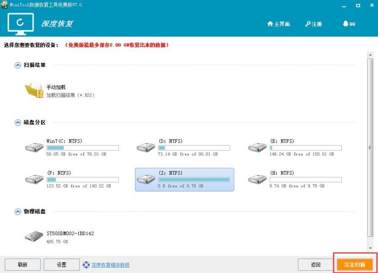Click (H: NTFS) partition label
The image size is (378, 273).
click(282, 173)
